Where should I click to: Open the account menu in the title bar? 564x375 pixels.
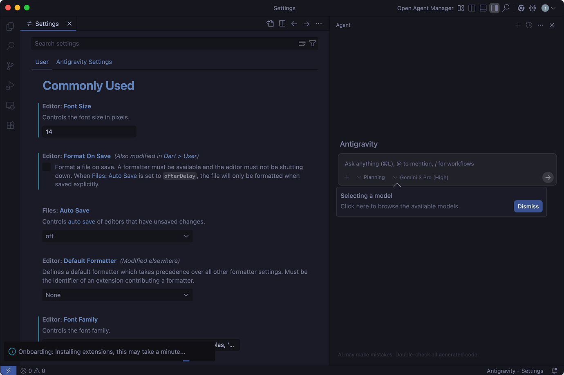pos(548,8)
